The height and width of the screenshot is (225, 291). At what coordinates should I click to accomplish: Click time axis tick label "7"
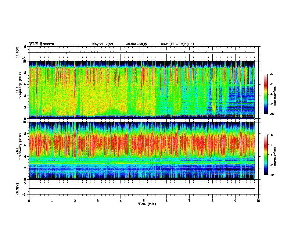190,201
